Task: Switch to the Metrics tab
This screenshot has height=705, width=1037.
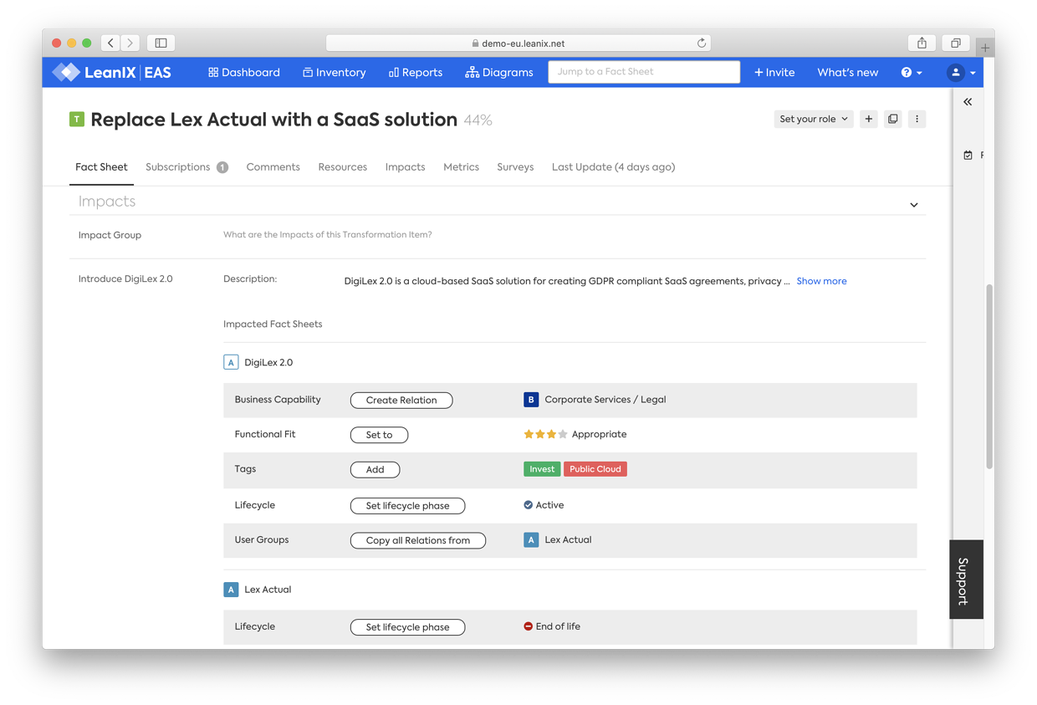Action: click(x=461, y=167)
